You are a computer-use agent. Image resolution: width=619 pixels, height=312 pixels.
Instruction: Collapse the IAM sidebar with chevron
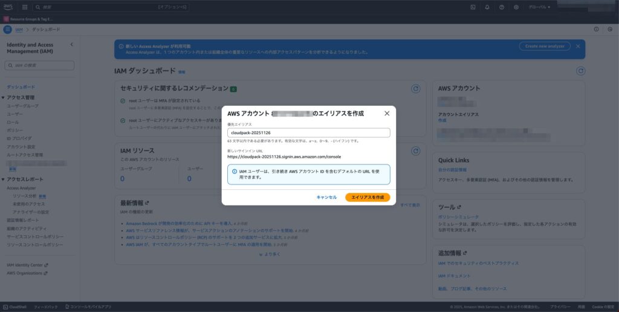tap(71, 45)
